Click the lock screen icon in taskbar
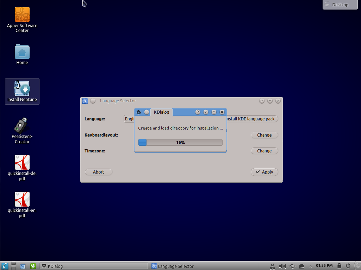The image size is (361, 270). (339, 266)
